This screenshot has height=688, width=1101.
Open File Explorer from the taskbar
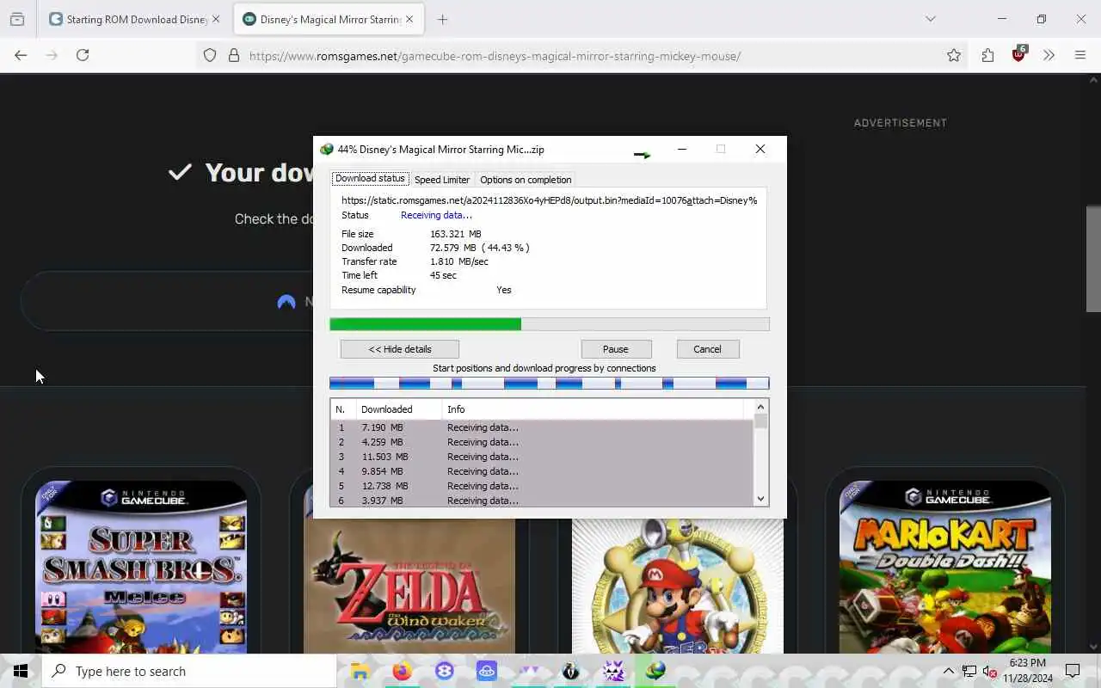[x=360, y=672]
